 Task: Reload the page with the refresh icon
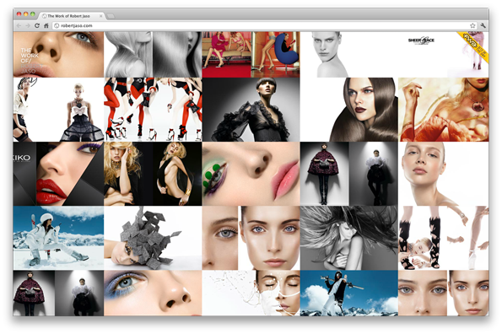tap(37, 25)
